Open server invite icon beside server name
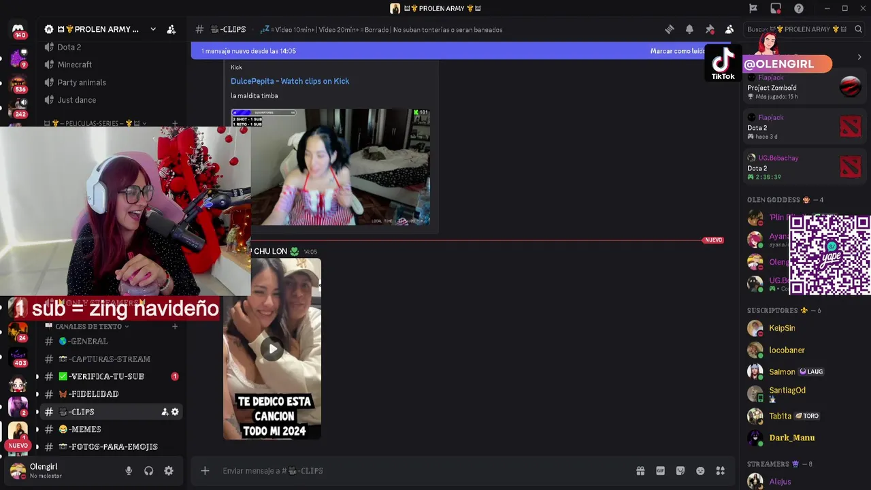 point(171,29)
